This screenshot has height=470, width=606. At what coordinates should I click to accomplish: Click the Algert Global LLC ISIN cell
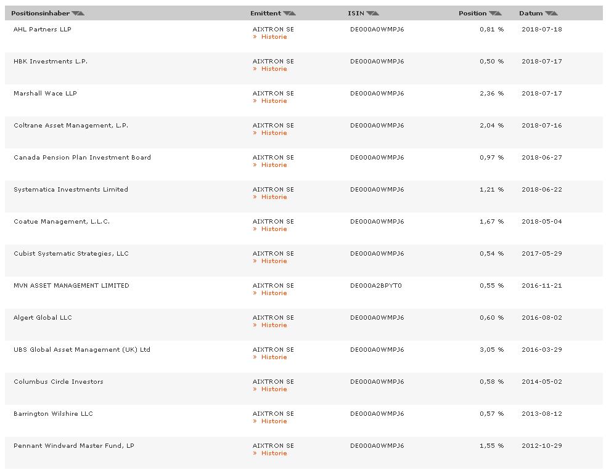click(x=377, y=318)
